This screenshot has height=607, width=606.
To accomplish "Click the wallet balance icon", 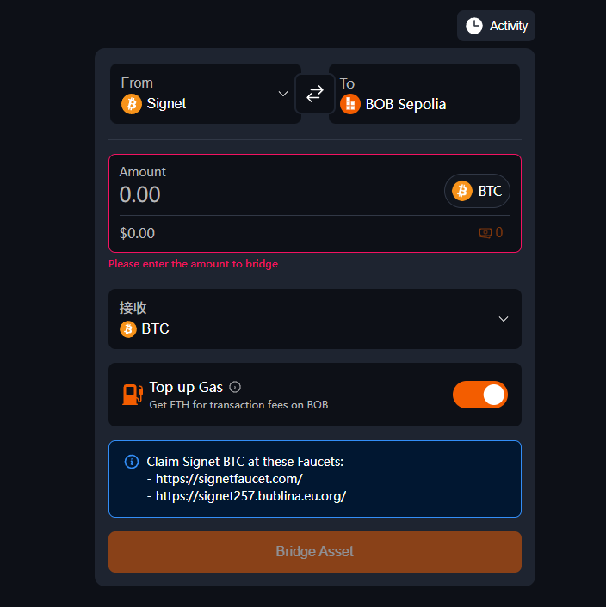I will click(485, 232).
